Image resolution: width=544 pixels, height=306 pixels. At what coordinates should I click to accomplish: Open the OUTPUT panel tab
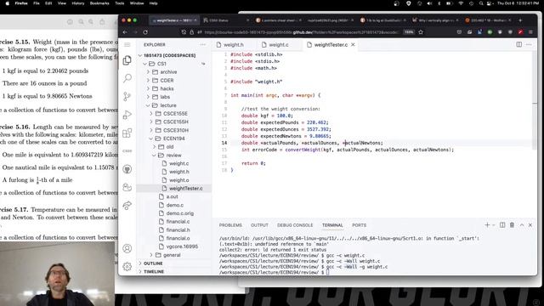coord(259,225)
